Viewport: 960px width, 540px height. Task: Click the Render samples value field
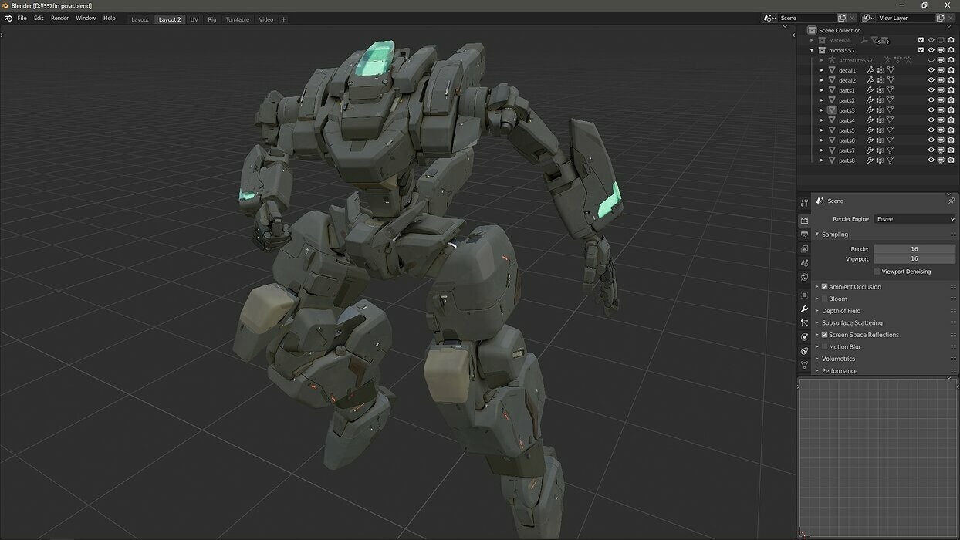point(914,249)
